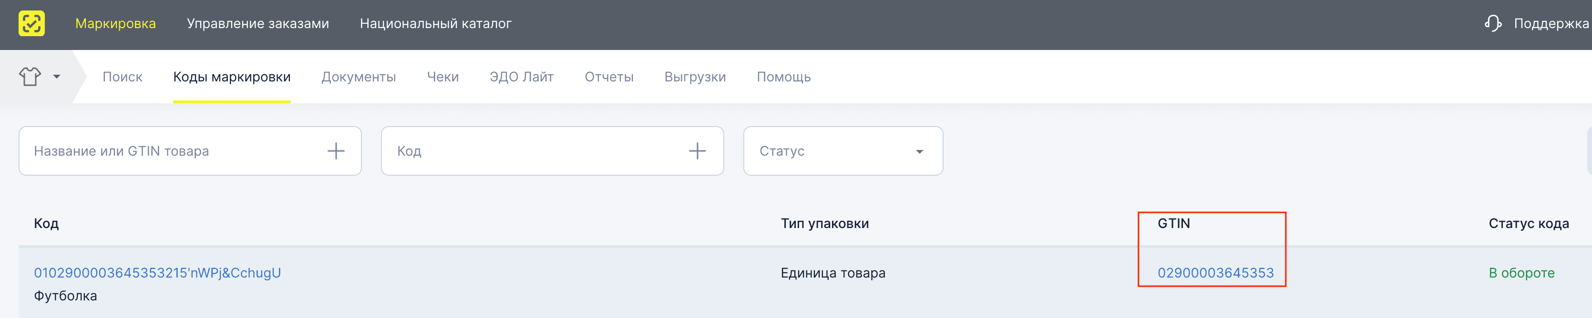Switch to the Документы tab
Screen dimensions: 1592x318
click(359, 76)
